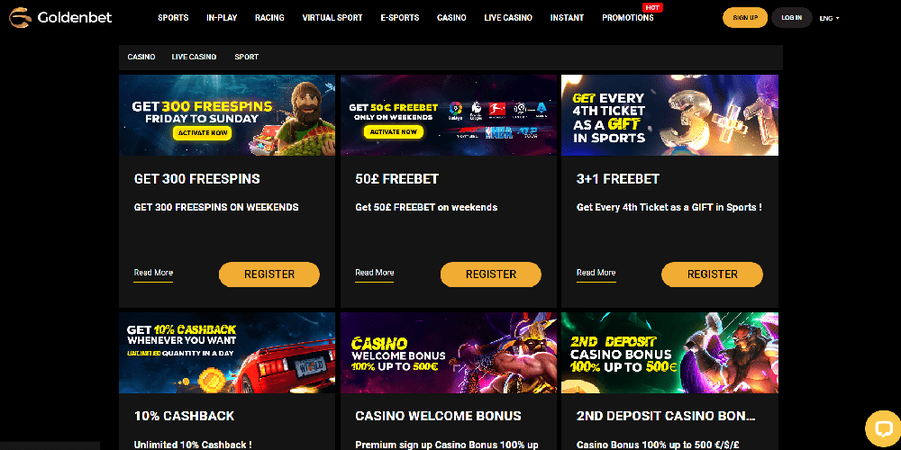Open the 3+1 sports gift banner
Viewport: 901px width, 450px height.
click(669, 115)
